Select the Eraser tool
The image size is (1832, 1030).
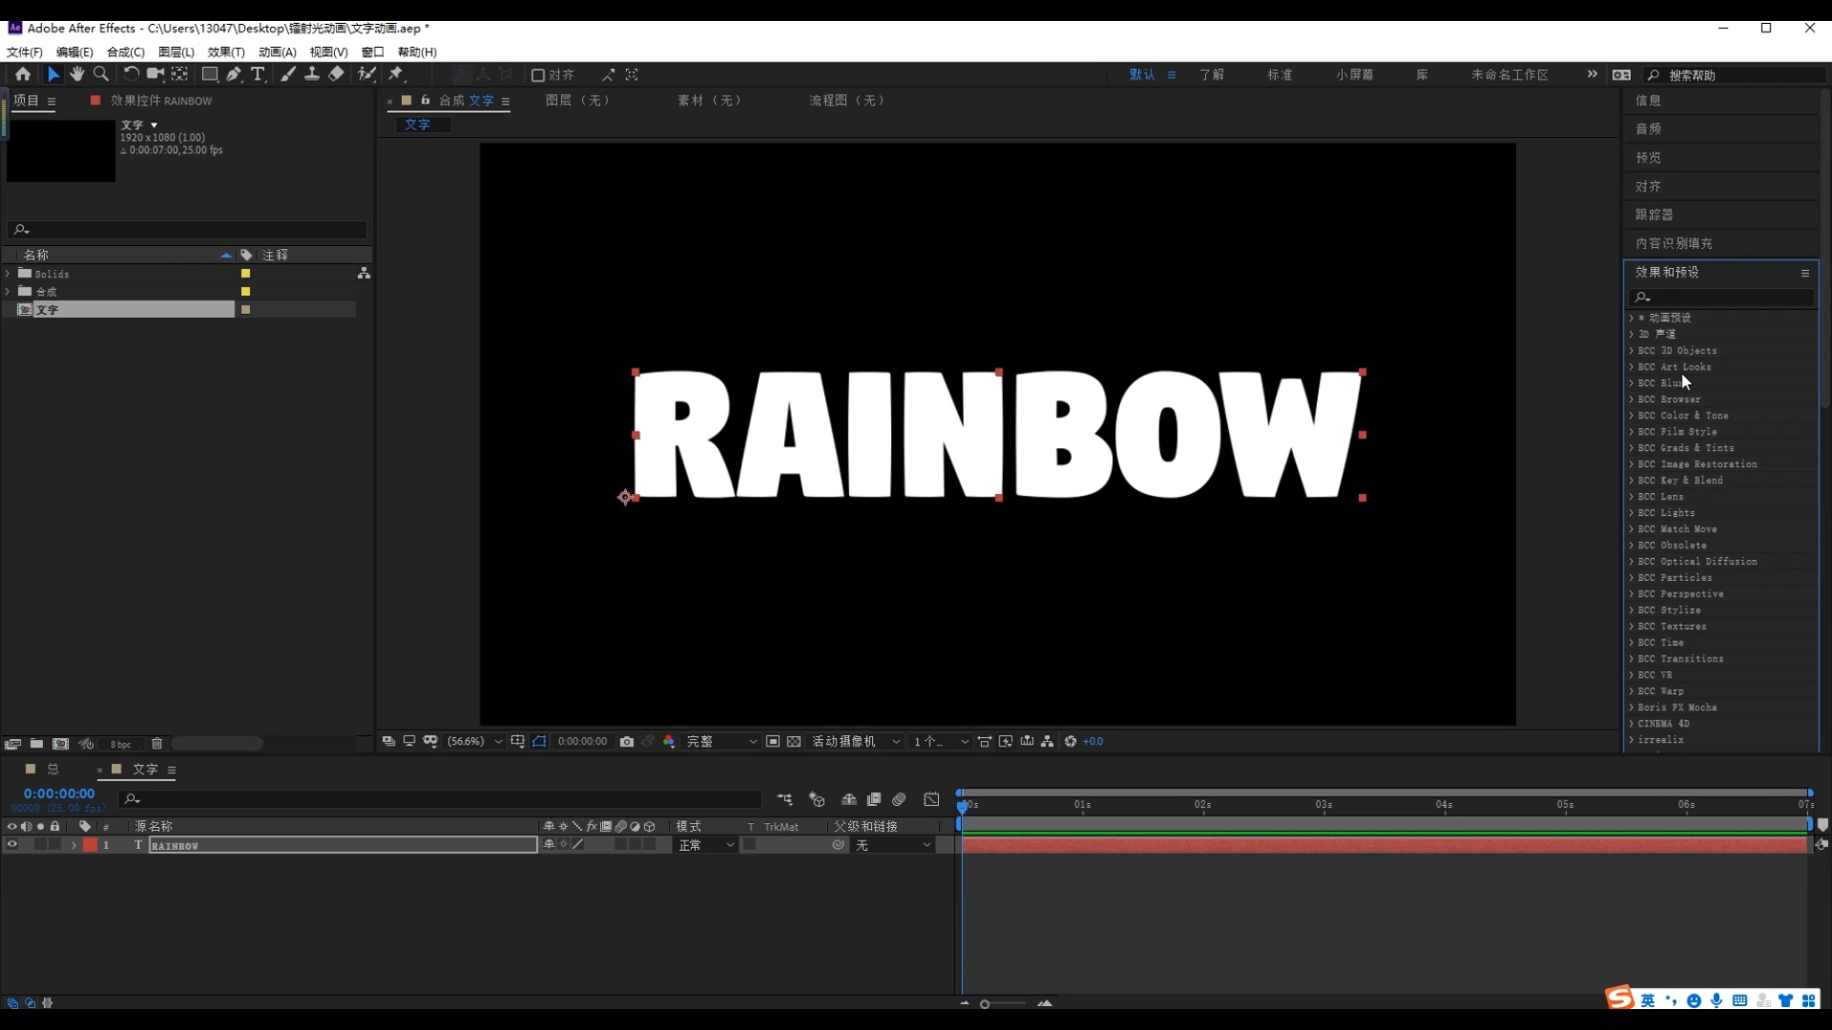coord(336,74)
